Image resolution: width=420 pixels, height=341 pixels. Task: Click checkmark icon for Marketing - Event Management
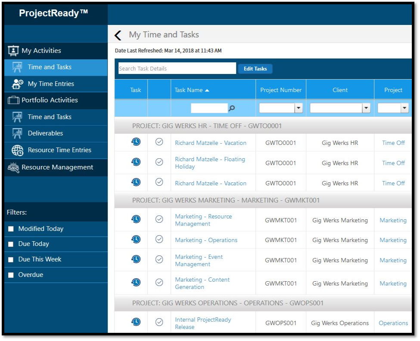pos(159,259)
